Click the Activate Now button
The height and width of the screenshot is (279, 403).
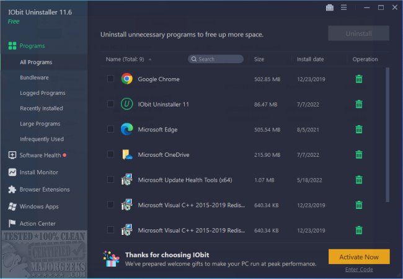tap(359, 257)
